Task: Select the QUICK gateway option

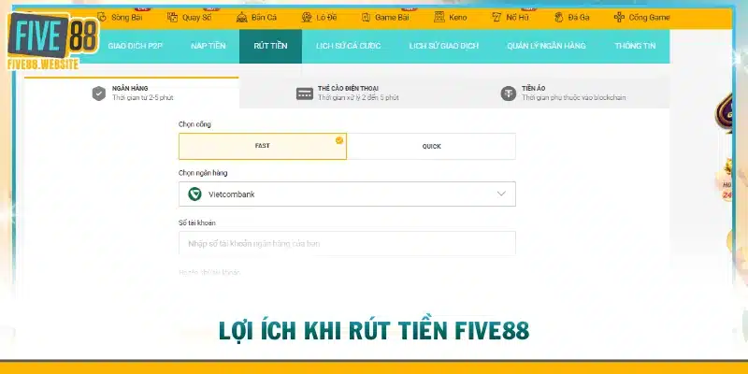Action: coord(431,146)
